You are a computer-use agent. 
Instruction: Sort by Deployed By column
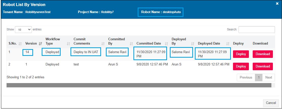179,41
